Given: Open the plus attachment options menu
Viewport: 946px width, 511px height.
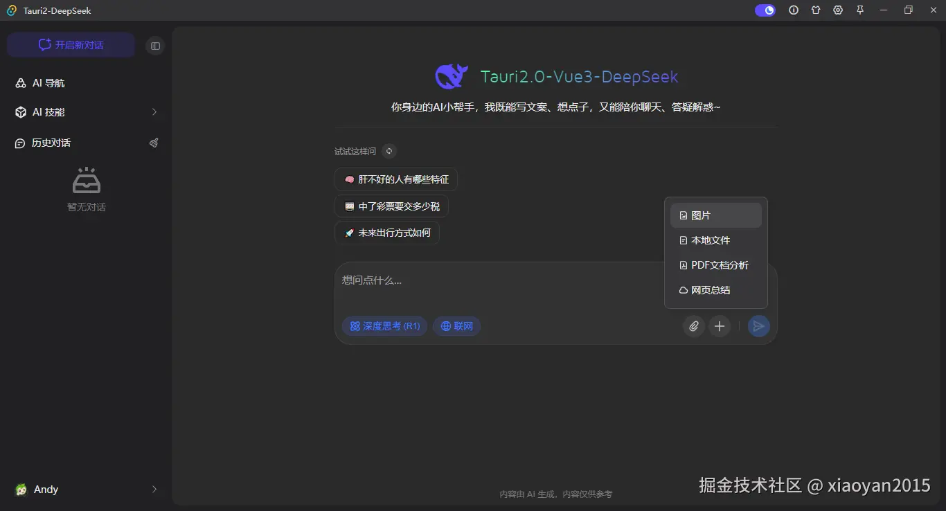Looking at the screenshot, I should click(720, 326).
